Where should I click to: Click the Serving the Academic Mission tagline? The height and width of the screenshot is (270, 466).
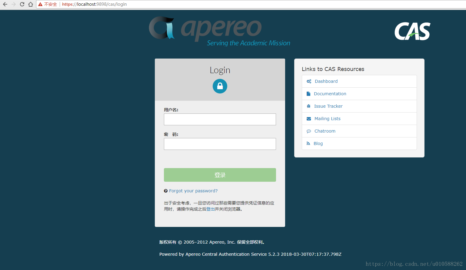point(248,43)
